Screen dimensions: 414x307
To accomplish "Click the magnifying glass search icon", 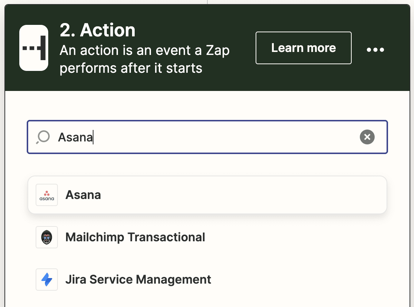I will pyautogui.click(x=43, y=137).
